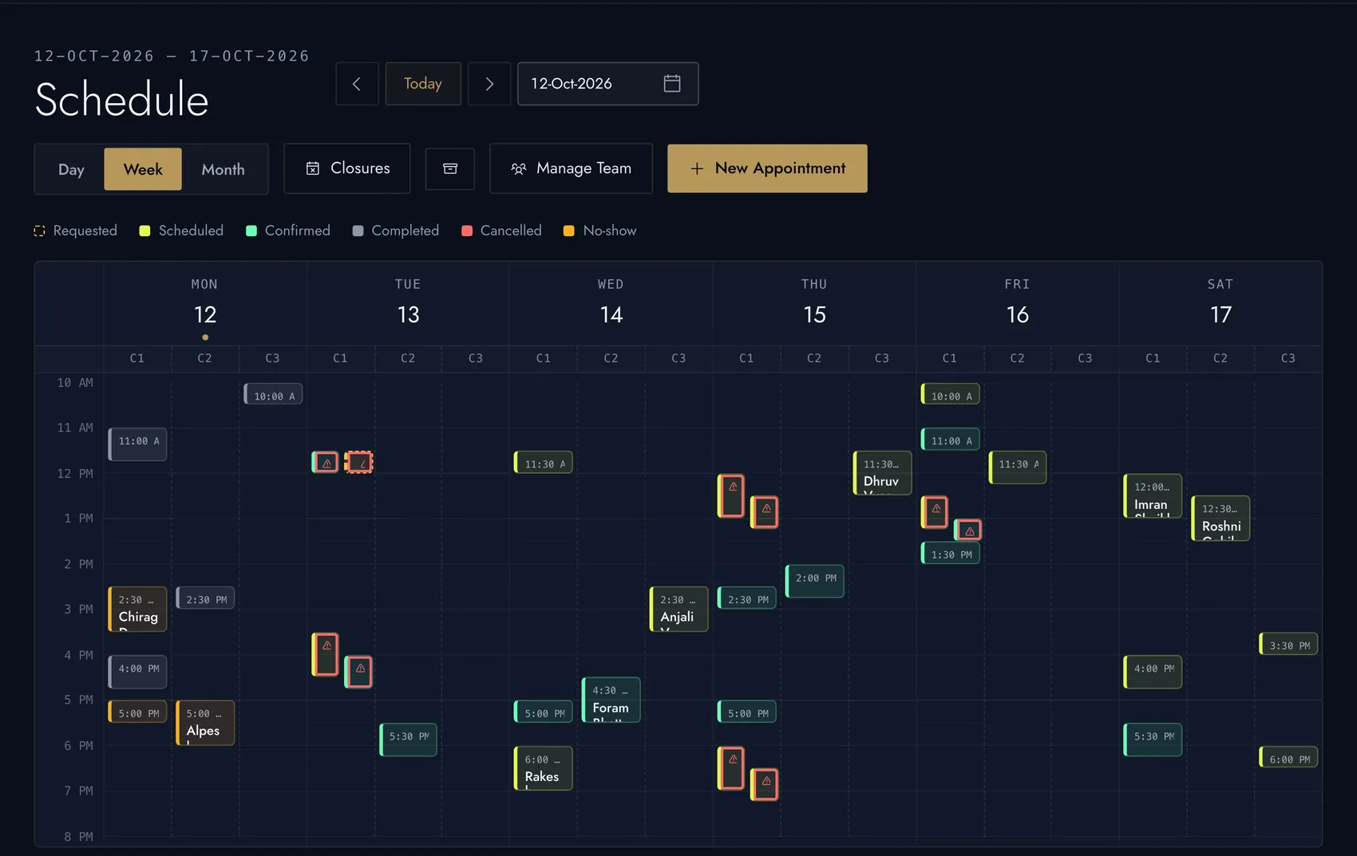Open the 1:30 PM Friday appointment
Image resolution: width=1357 pixels, height=856 pixels.
950,554
